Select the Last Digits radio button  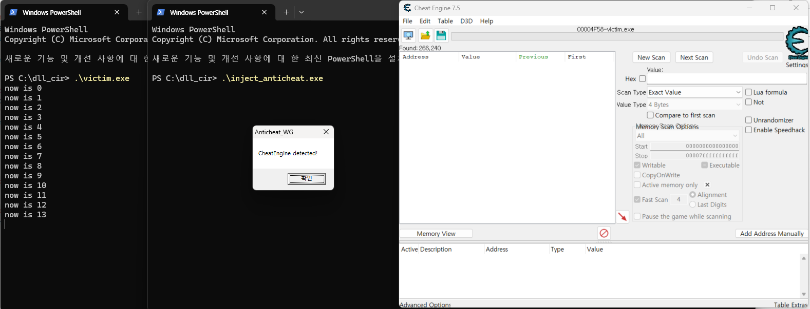[692, 204]
